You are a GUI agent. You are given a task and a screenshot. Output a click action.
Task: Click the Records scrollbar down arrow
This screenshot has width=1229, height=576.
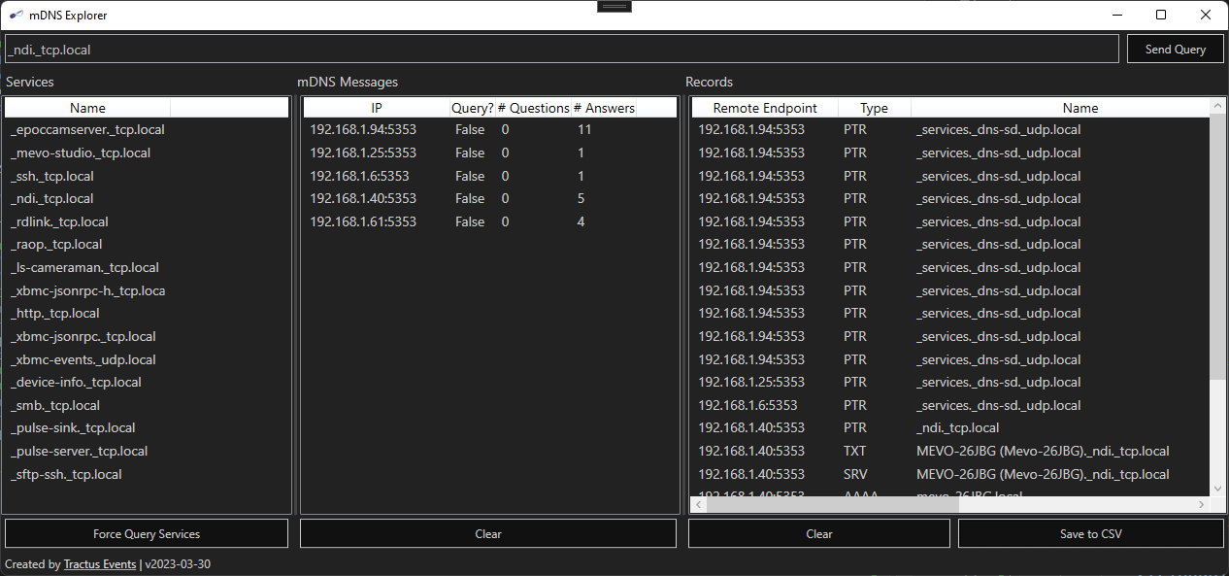(x=1217, y=489)
